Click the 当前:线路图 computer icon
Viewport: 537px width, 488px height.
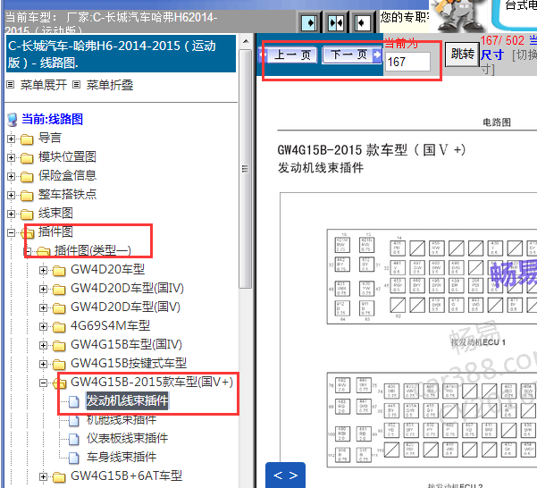[x=12, y=120]
